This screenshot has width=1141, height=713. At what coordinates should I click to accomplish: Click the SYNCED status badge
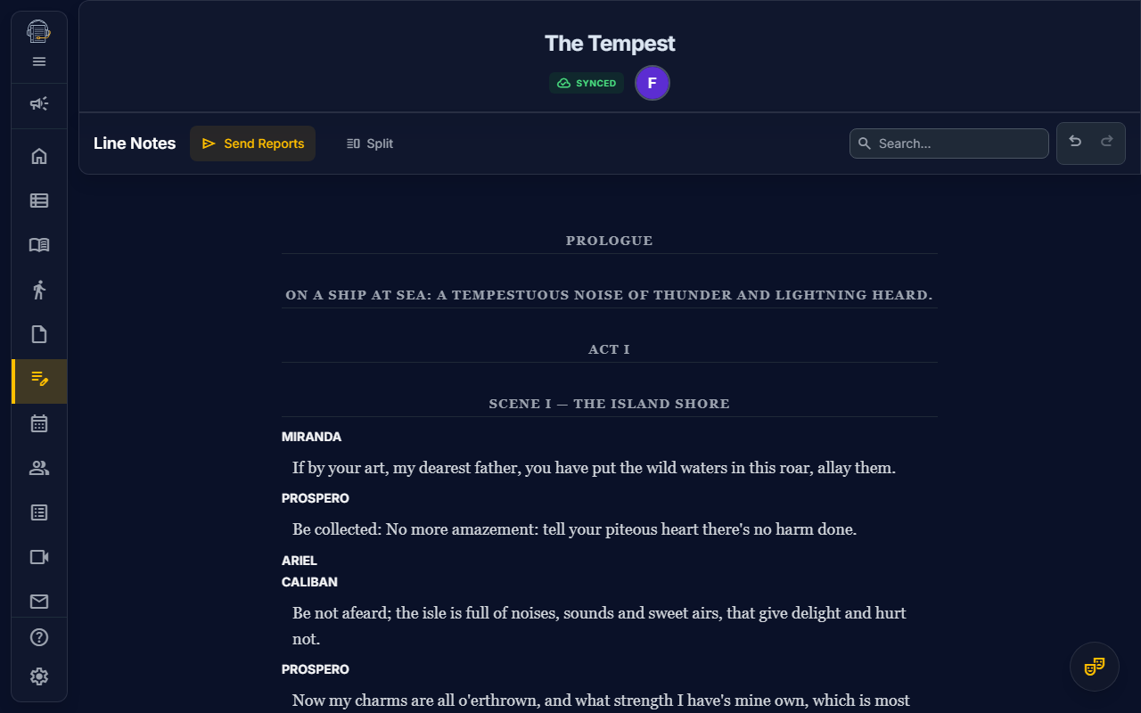(587, 83)
